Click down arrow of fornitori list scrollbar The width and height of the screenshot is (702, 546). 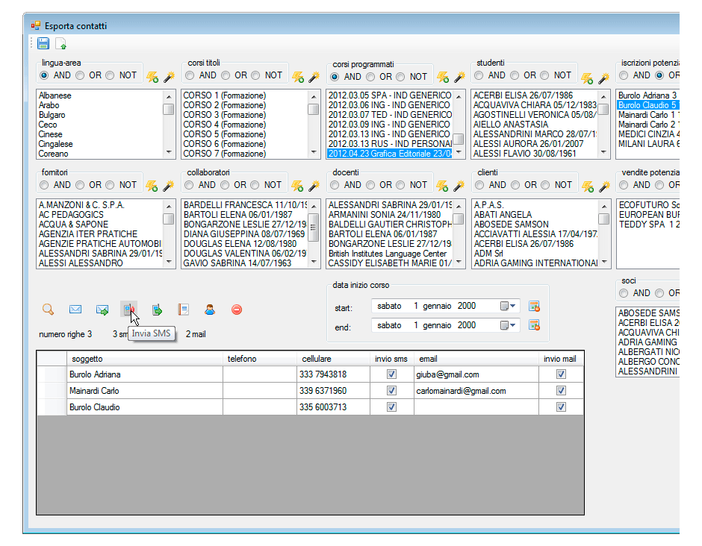tap(169, 262)
